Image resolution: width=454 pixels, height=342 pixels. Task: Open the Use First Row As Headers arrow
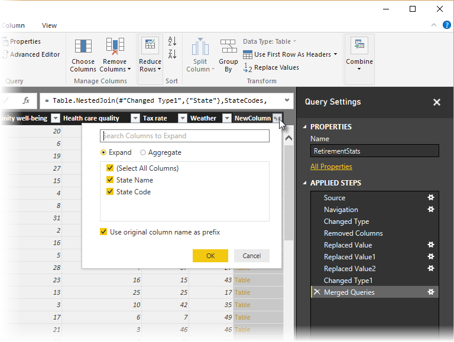[x=335, y=54]
